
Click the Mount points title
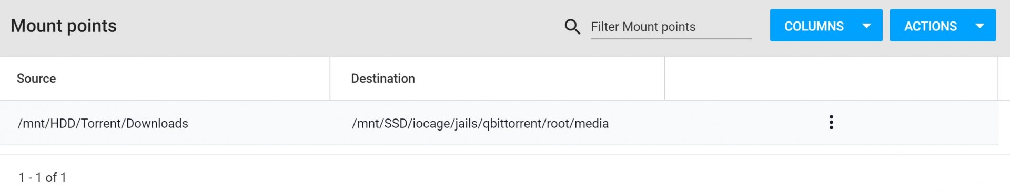pos(64,26)
